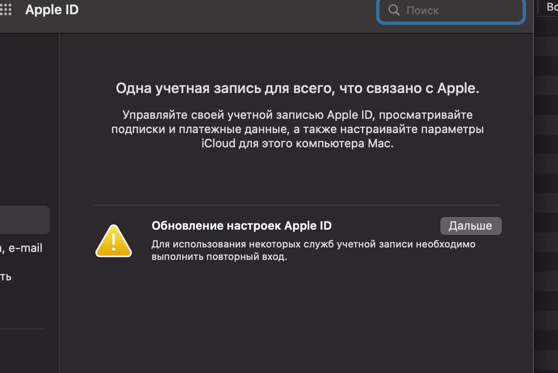Viewport: 558px width, 373px height.
Task: Click the horizontal separator in the sidebar
Action: 22,329
